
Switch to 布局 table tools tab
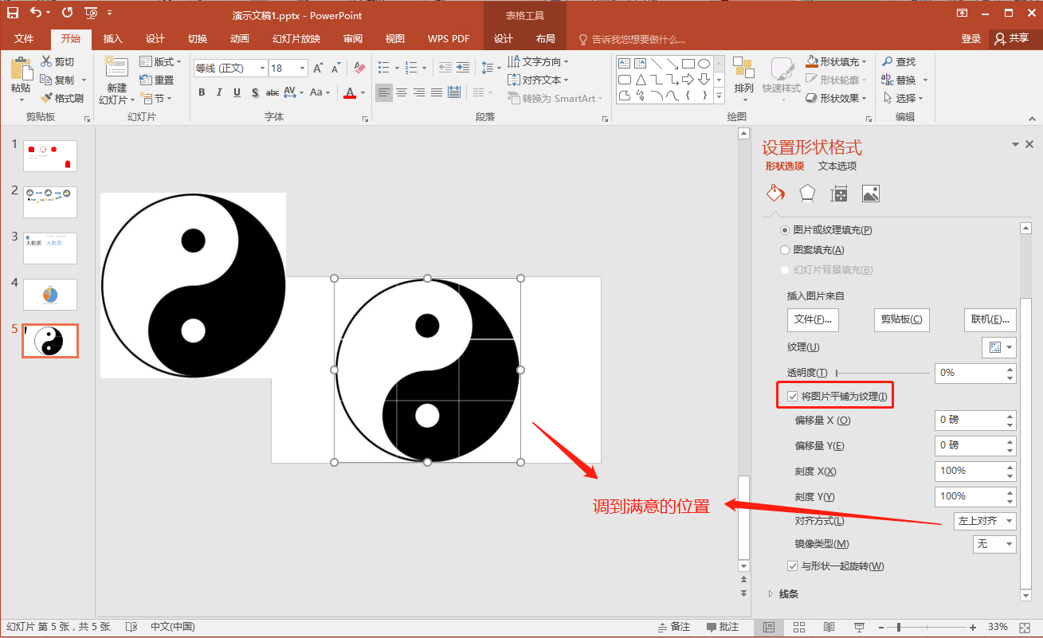click(x=546, y=39)
